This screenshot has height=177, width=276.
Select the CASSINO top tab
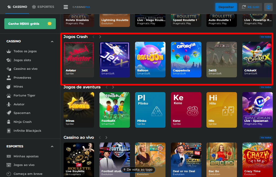[17, 7]
